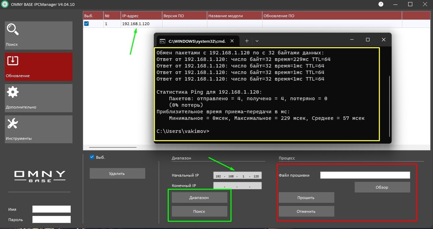433x229 pixels.
Task: Click the Статистика Ping line in cmd
Action: 209,92
